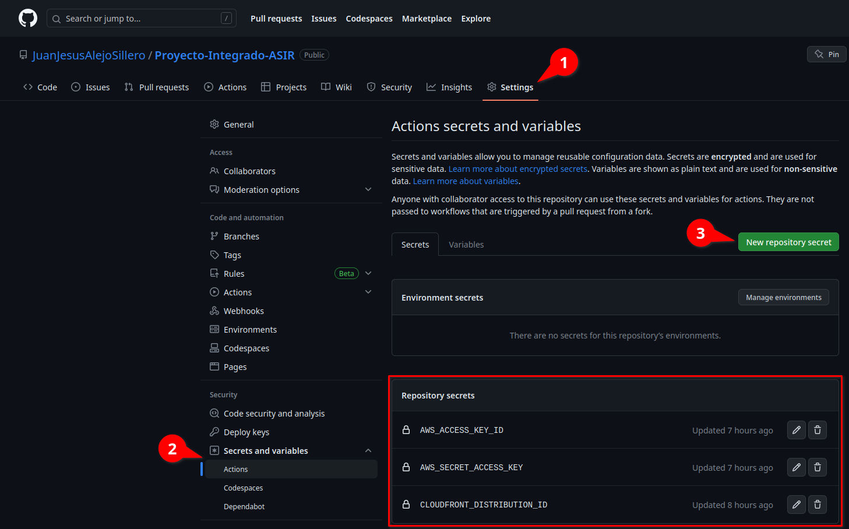This screenshot has width=849, height=529.
Task: Pin this repository
Action: pyautogui.click(x=826, y=54)
